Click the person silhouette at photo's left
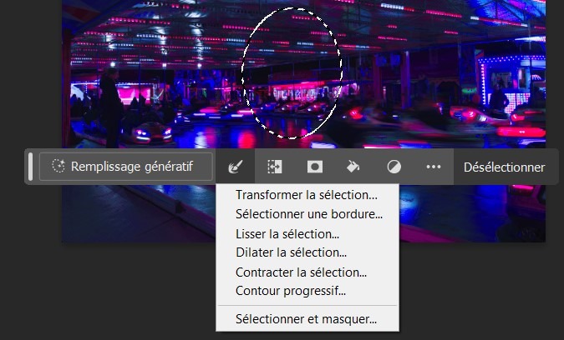 109,104
